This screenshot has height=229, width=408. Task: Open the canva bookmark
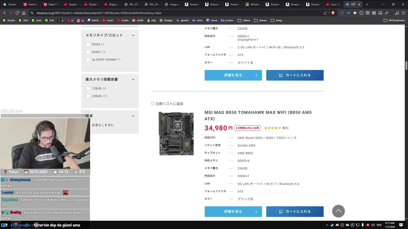coord(212,20)
